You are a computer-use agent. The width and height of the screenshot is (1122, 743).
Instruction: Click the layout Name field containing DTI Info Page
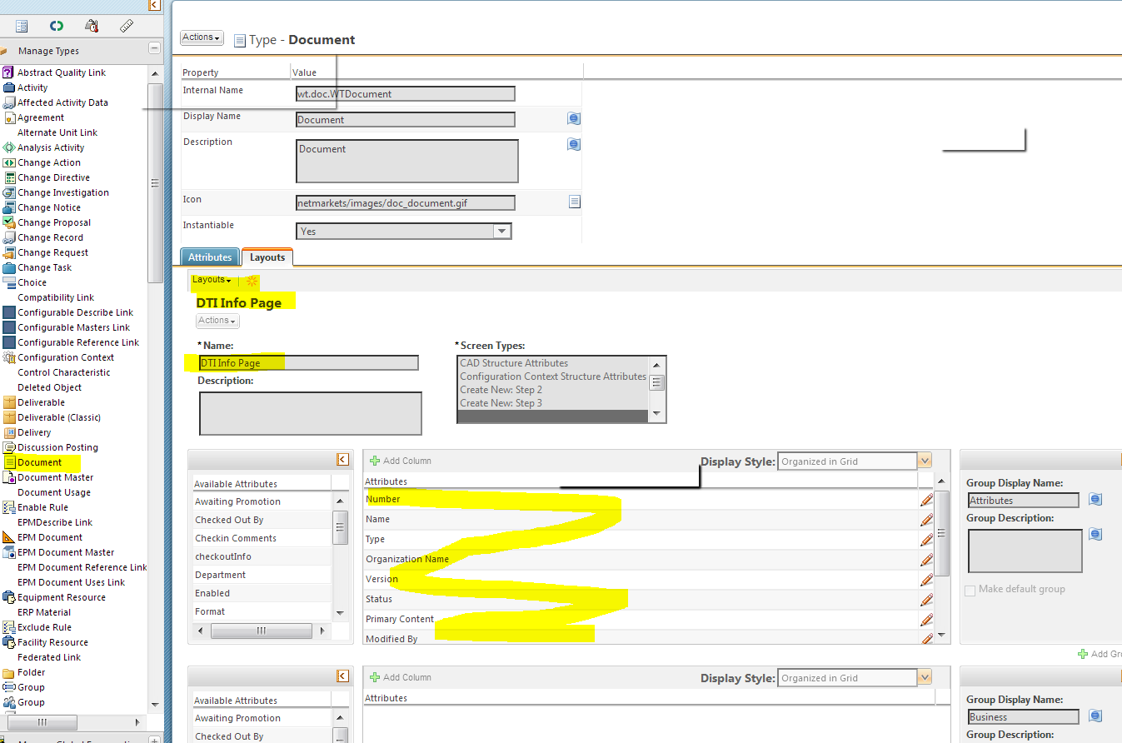308,363
